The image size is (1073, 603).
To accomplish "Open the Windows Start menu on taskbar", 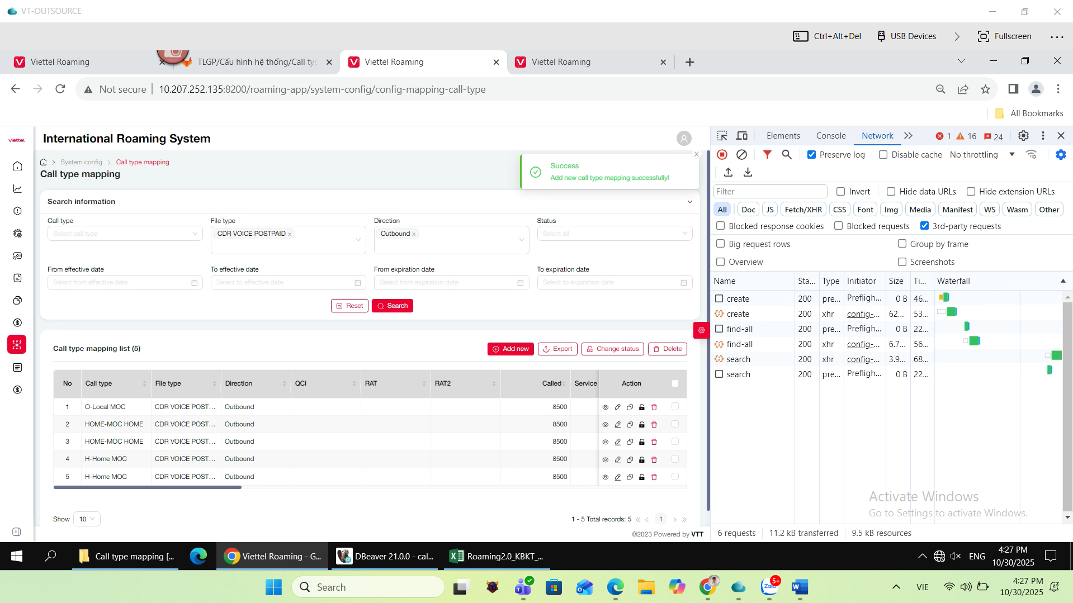I will [x=17, y=556].
